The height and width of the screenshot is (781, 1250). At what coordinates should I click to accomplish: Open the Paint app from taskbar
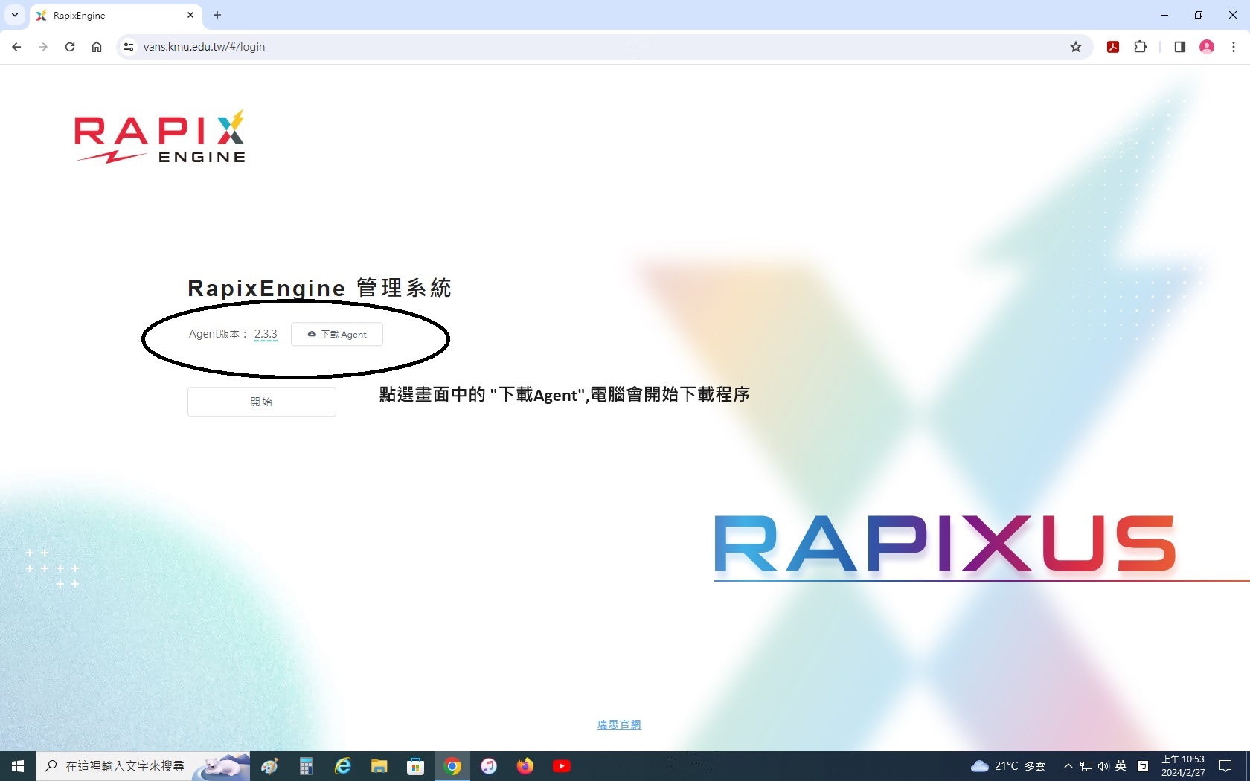point(269,766)
